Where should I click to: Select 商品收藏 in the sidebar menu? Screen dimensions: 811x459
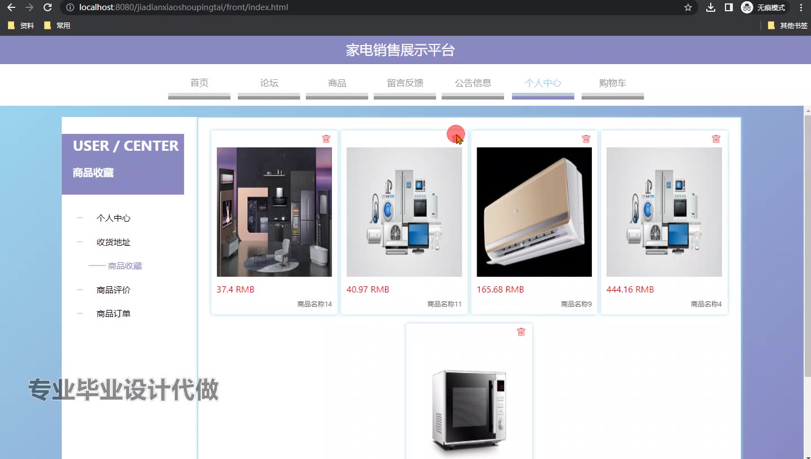[x=125, y=266]
